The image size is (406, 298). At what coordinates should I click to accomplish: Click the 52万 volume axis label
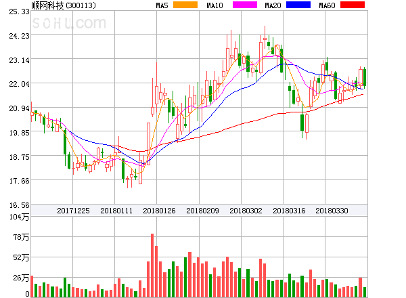pyautogui.click(x=21, y=257)
